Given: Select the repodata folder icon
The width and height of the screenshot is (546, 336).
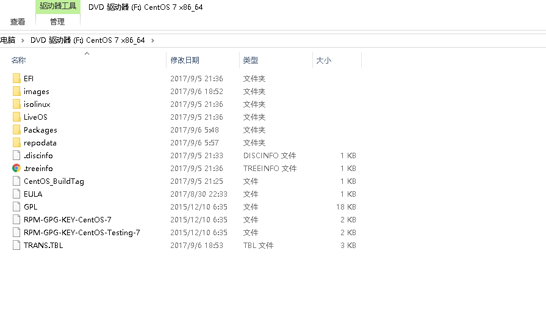Looking at the screenshot, I should click(16, 142).
